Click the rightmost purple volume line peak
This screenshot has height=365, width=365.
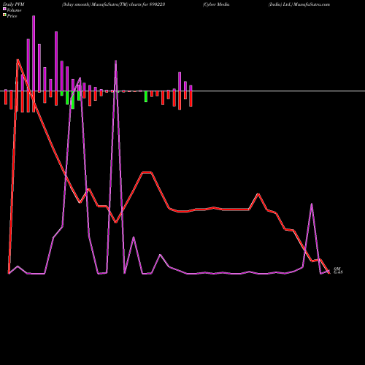click(x=312, y=204)
